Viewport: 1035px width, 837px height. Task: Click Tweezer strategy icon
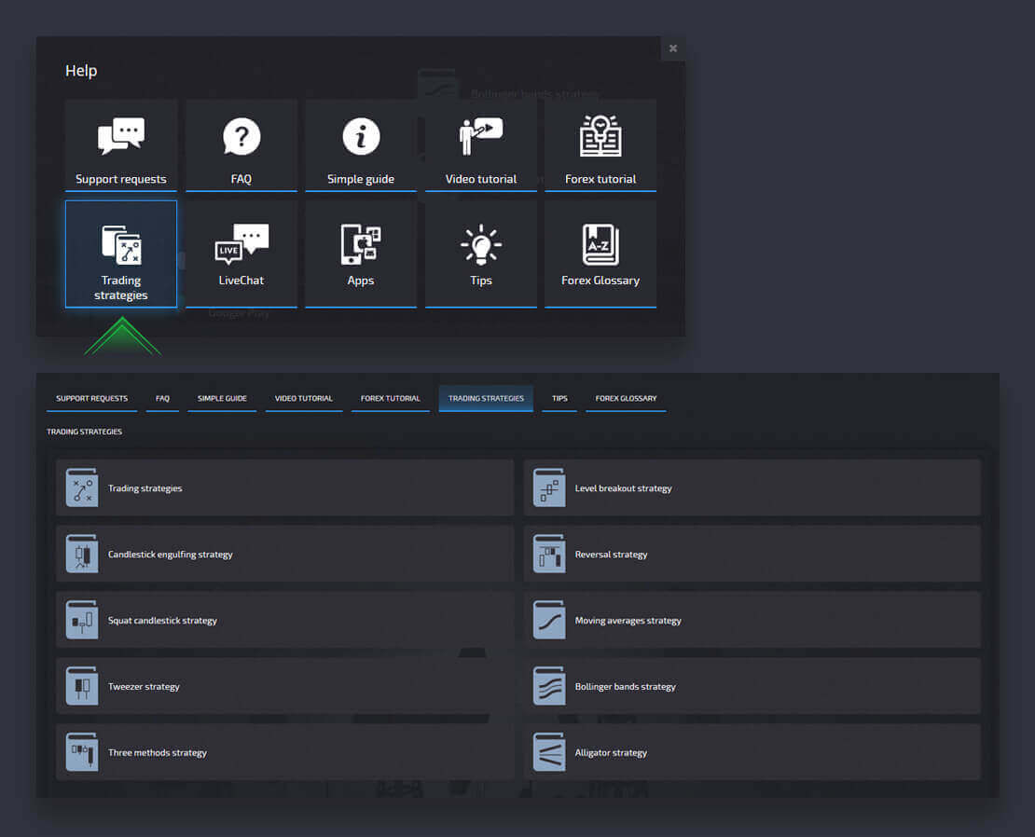click(x=82, y=685)
